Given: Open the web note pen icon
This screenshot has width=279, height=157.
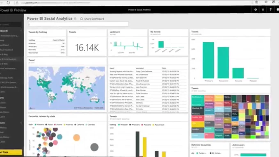Looking at the screenshot, I should [273, 2].
